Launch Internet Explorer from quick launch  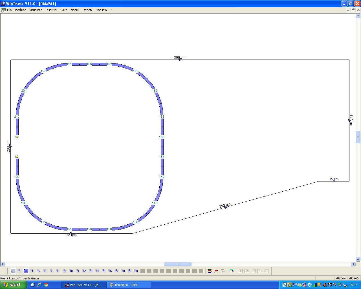[39, 285]
